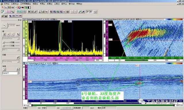Select the zoom magnifier tool in toolbar

[x=3, y=12]
